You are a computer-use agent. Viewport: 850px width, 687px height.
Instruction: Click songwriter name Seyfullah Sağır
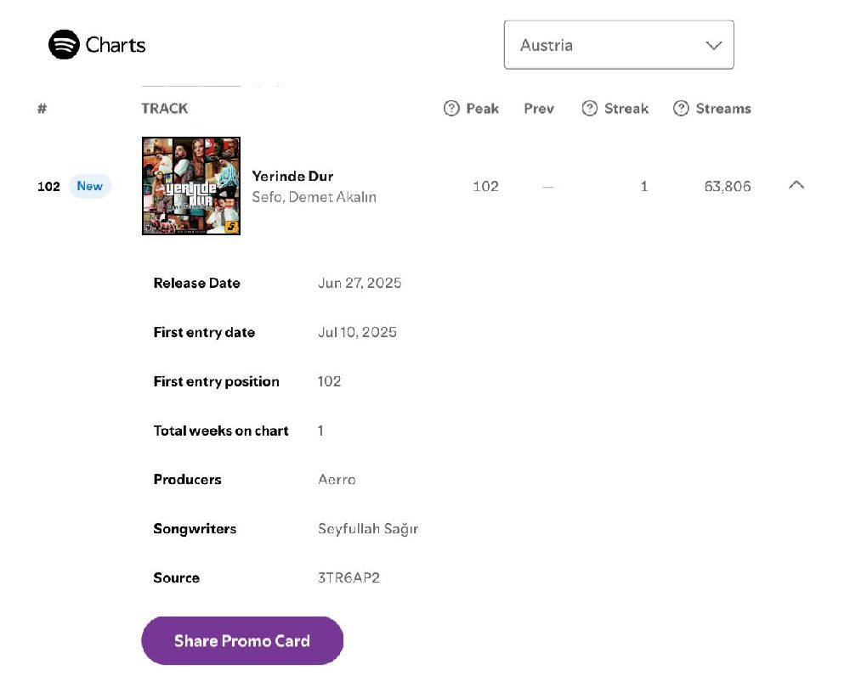[x=368, y=529]
